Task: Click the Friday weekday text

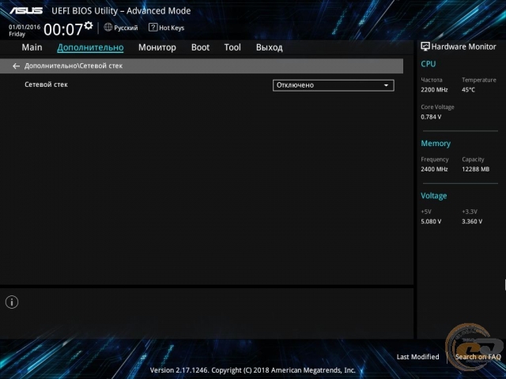Action: (17, 34)
